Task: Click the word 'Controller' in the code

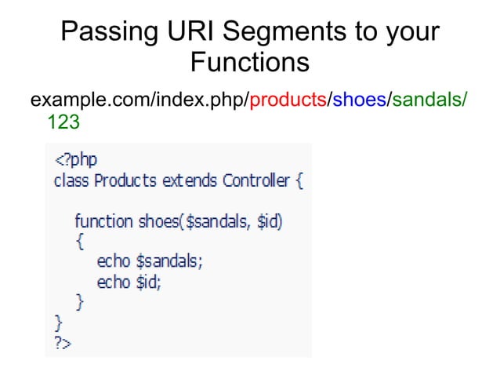Action: [256, 180]
